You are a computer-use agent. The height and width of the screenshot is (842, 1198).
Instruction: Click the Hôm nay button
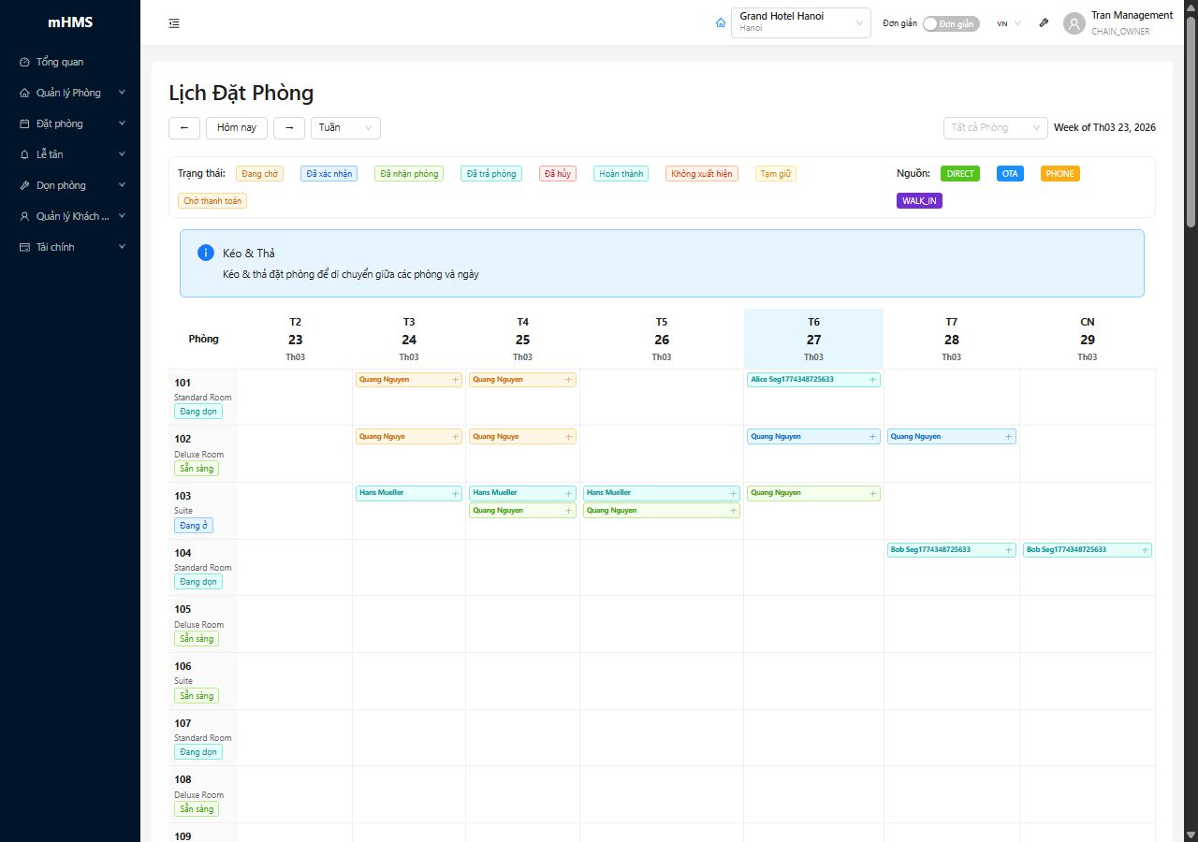tap(237, 128)
